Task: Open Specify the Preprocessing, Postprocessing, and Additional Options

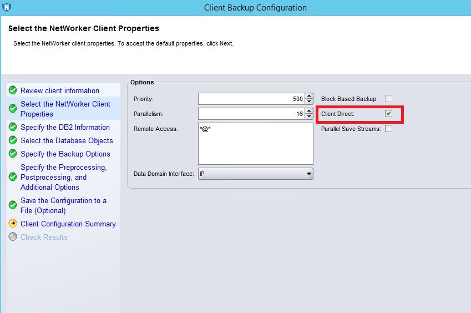Action: [64, 177]
